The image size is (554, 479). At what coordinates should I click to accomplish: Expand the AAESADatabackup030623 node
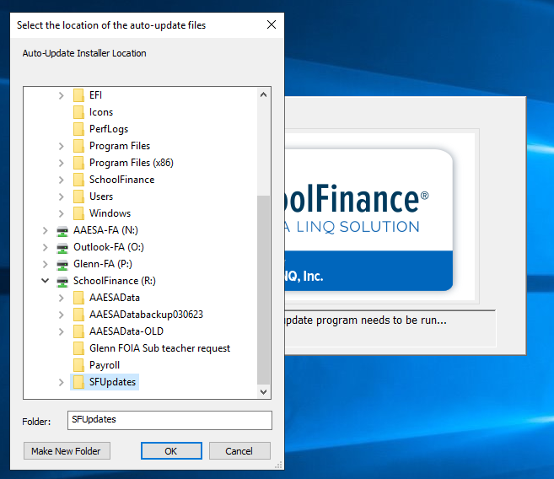pos(61,315)
